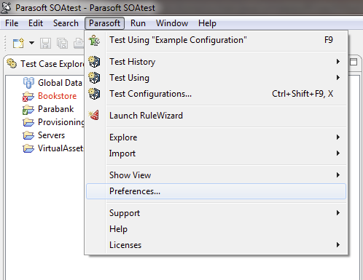Click the Test Configurations menu icon
Image resolution: width=363 pixels, height=280 pixels.
pyautogui.click(x=94, y=94)
